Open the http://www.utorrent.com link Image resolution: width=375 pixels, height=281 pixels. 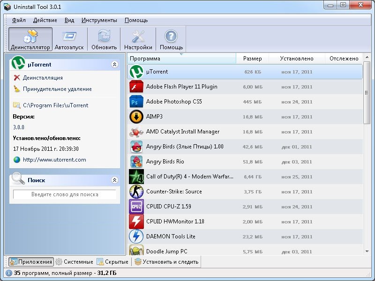[54, 160]
